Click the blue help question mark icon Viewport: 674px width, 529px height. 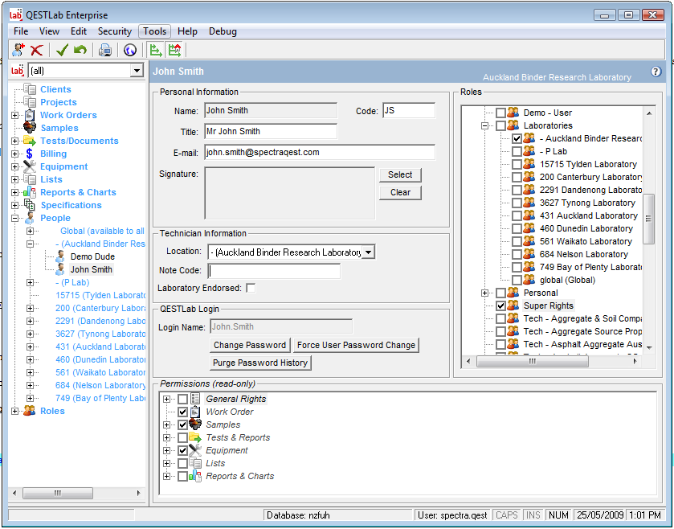[656, 72]
